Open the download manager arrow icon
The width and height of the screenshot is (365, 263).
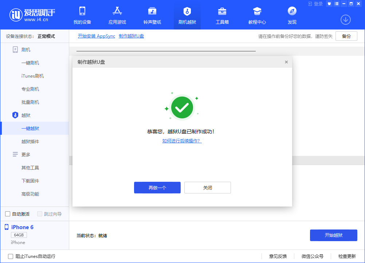[x=345, y=20]
